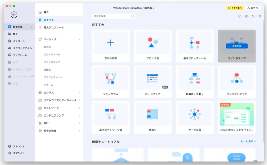Select 基本図 subcategory
The image size is (267, 165).
click(47, 47)
